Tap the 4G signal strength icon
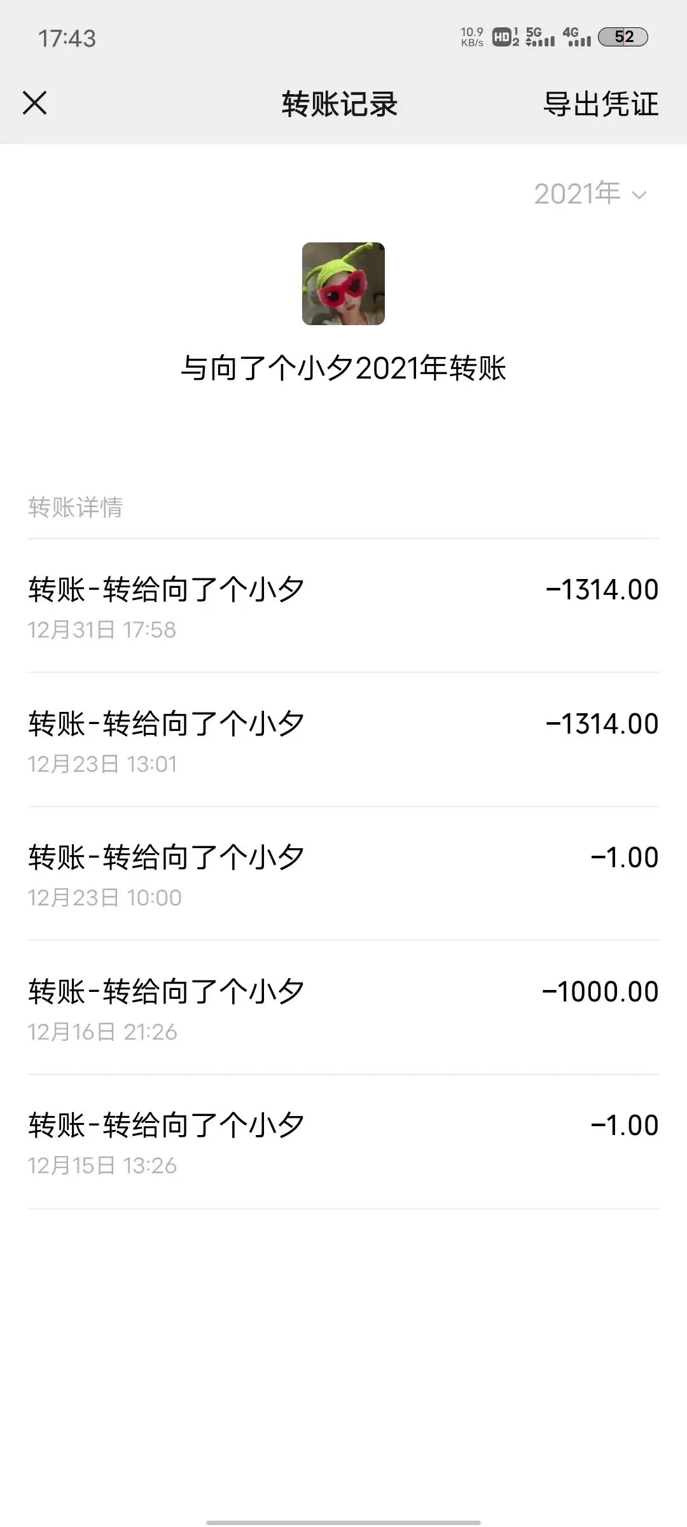This screenshot has height=1527, width=687. 577,37
